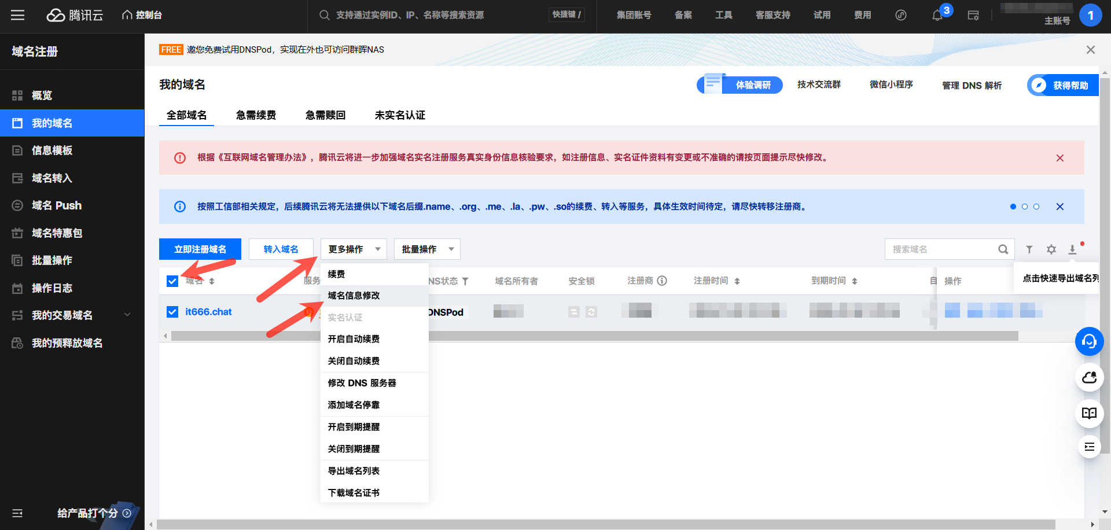Toggle the select-all domains checkbox
Screen dimensions: 1111x530
(172, 281)
